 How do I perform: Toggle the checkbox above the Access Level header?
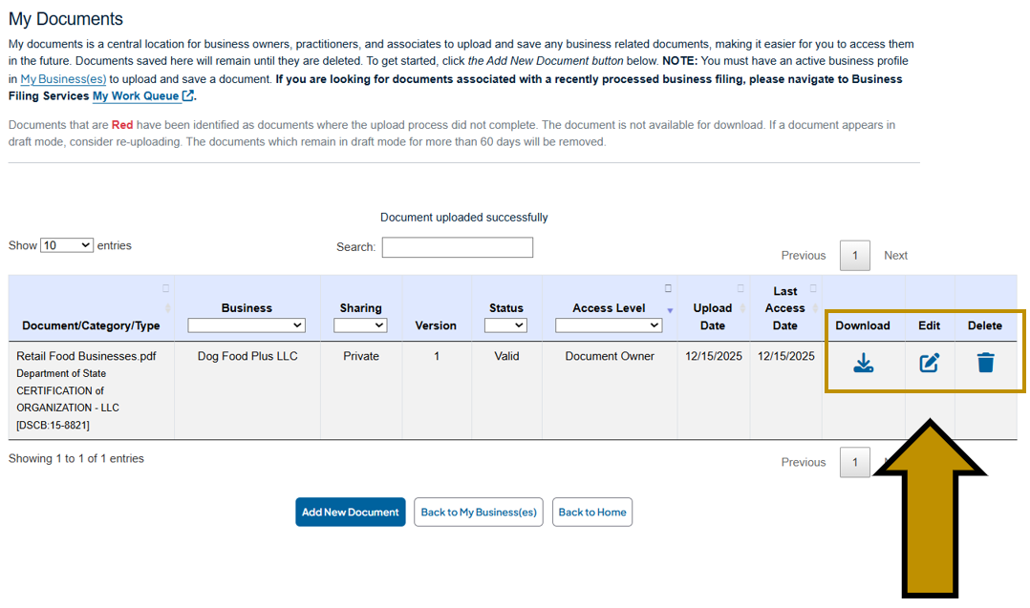pyautogui.click(x=667, y=287)
